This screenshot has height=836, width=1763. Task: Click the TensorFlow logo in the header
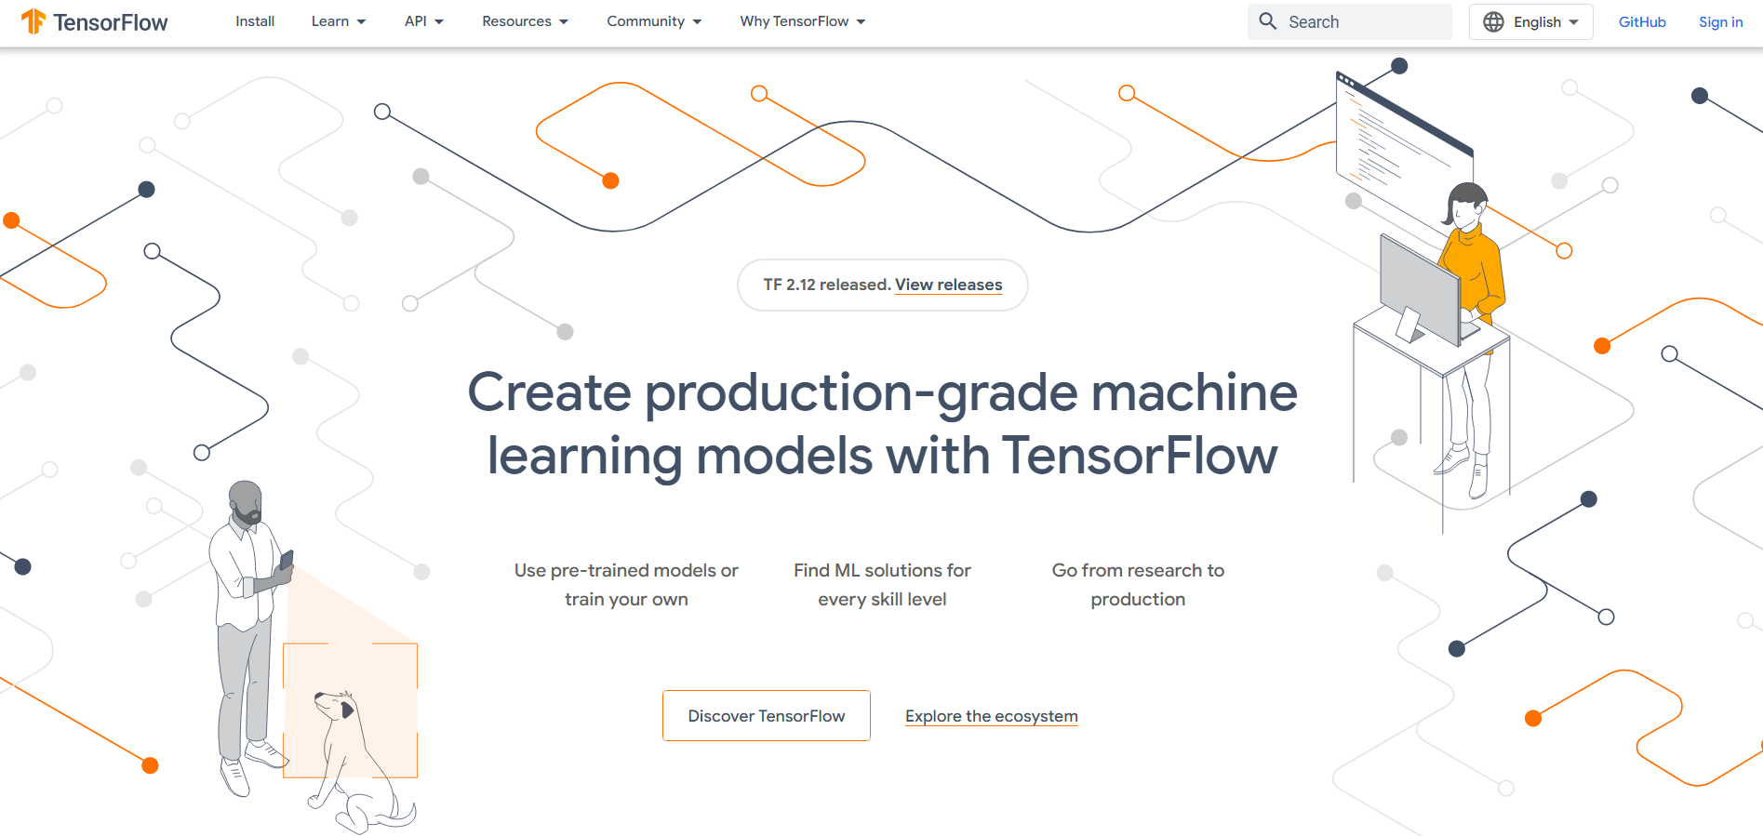pyautogui.click(x=94, y=21)
